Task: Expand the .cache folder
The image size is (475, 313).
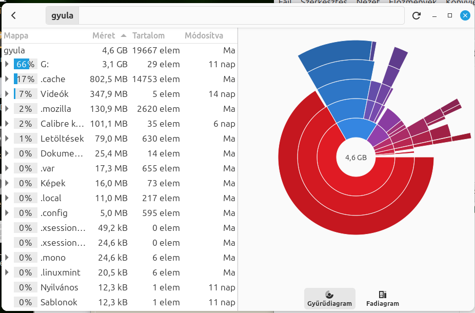Action: point(7,79)
